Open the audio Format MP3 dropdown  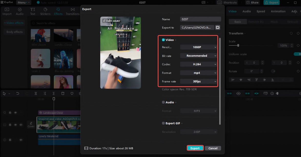199,111
